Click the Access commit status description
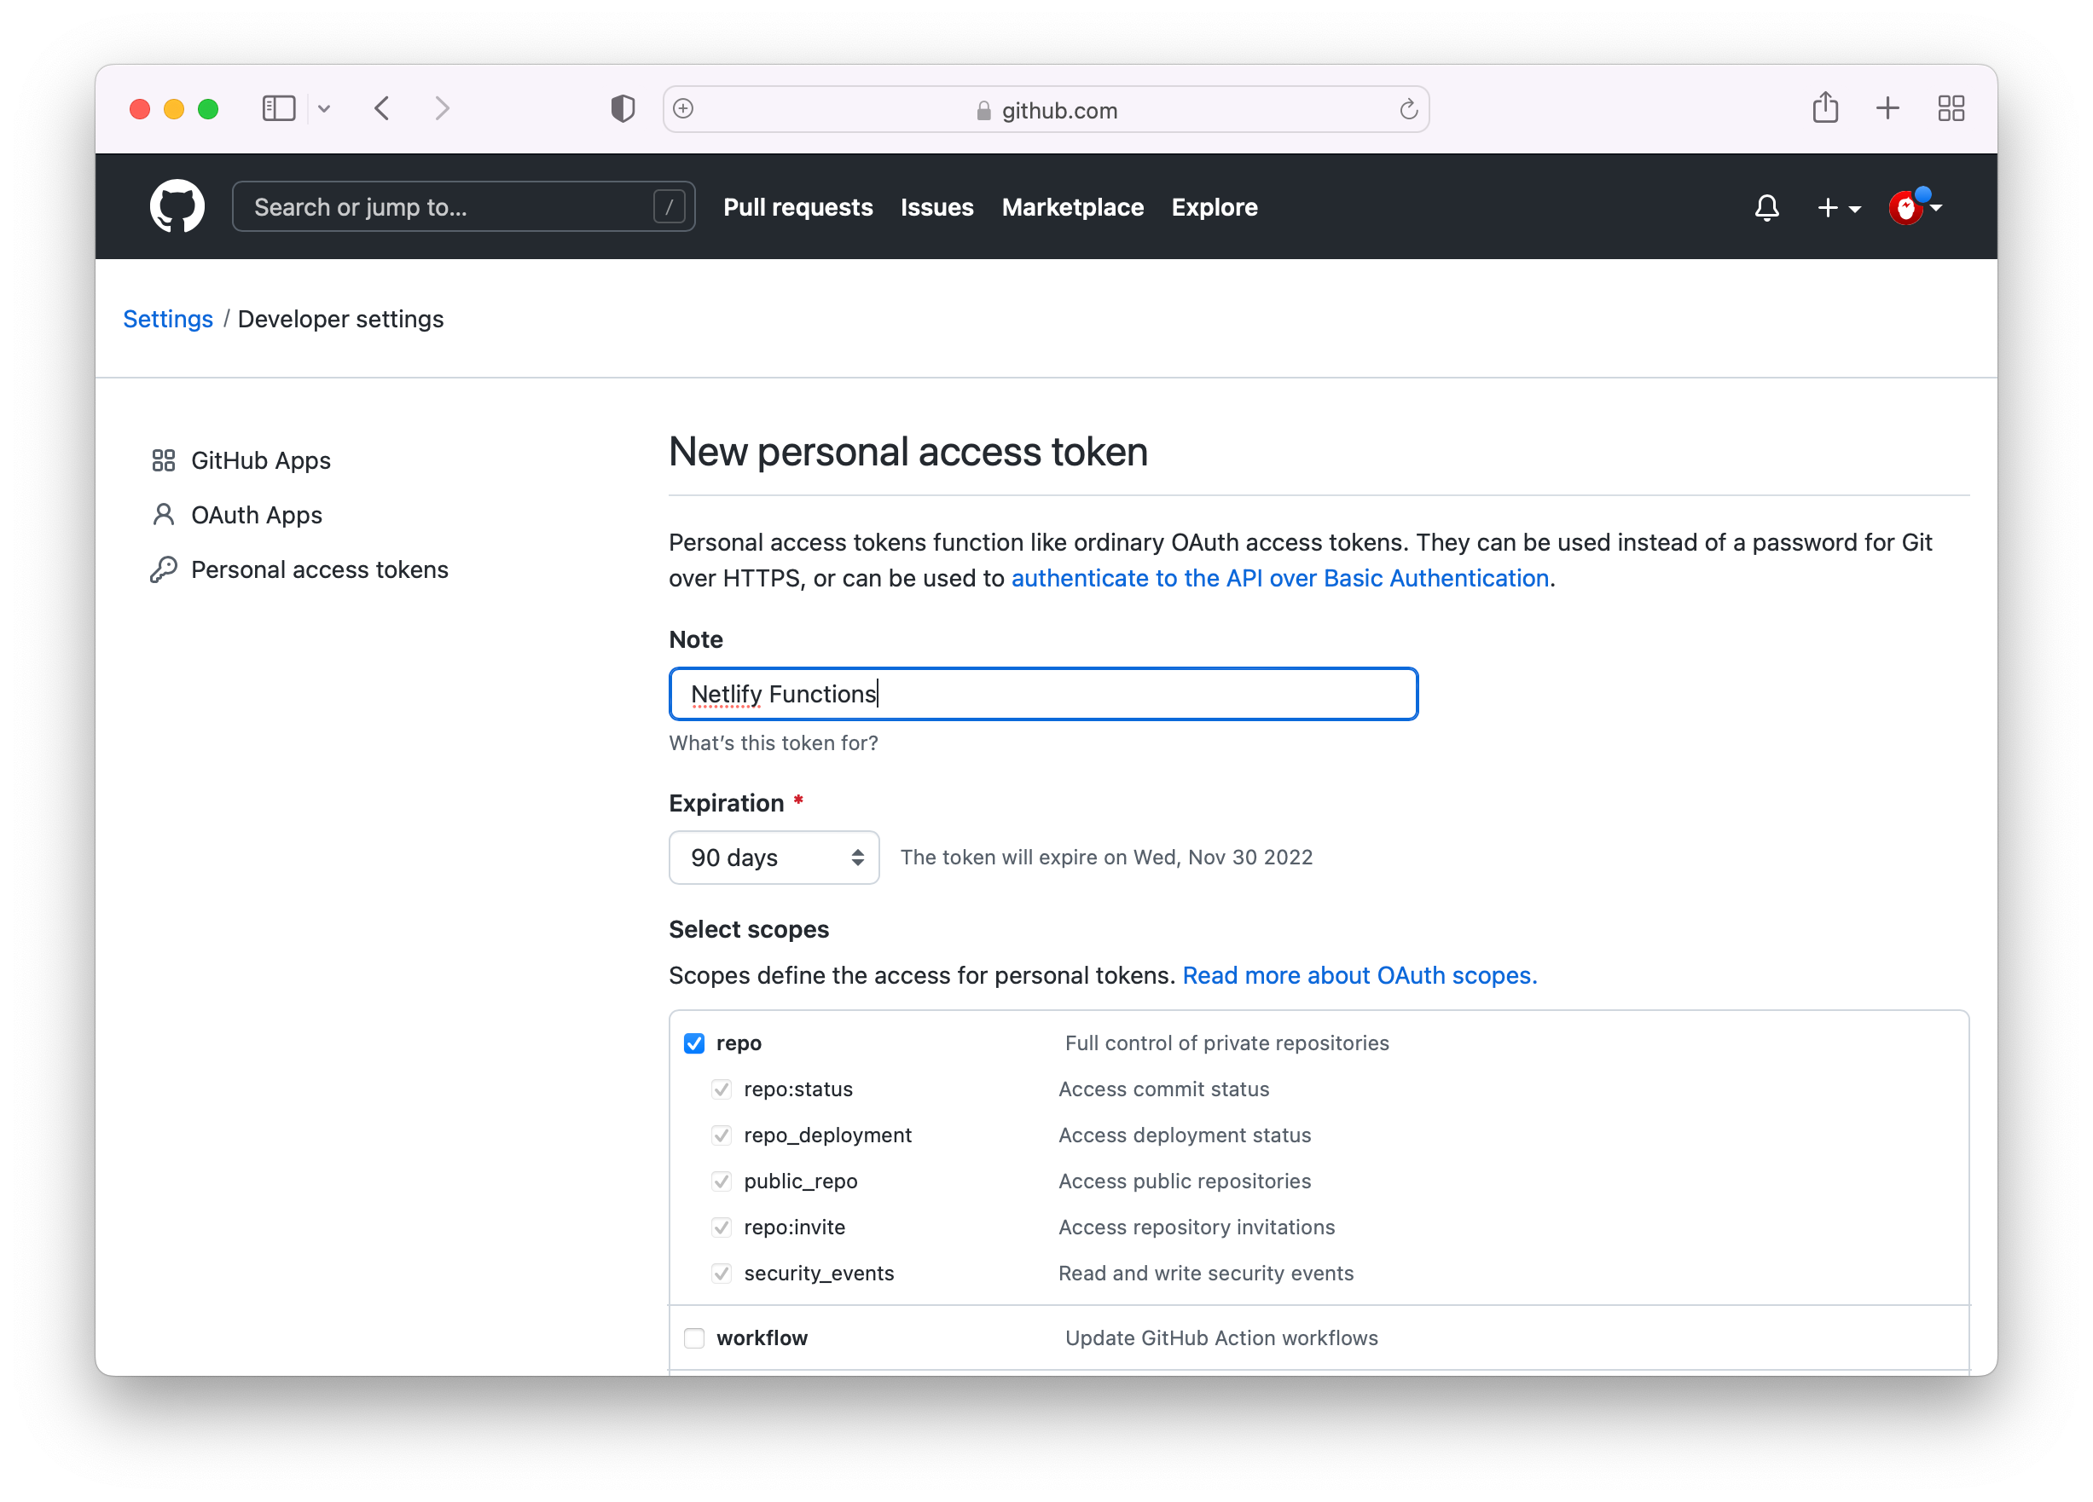Viewport: 2093px width, 1502px height. (x=1162, y=1089)
